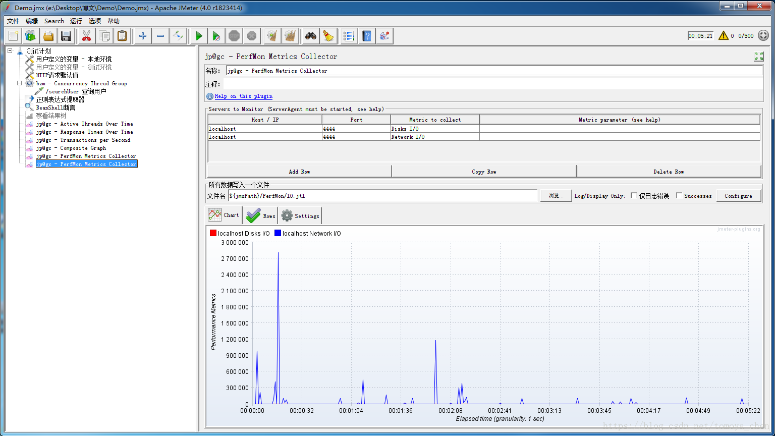Select the HTTP请求默认值 tree item
The image size is (775, 436).
coord(57,75)
